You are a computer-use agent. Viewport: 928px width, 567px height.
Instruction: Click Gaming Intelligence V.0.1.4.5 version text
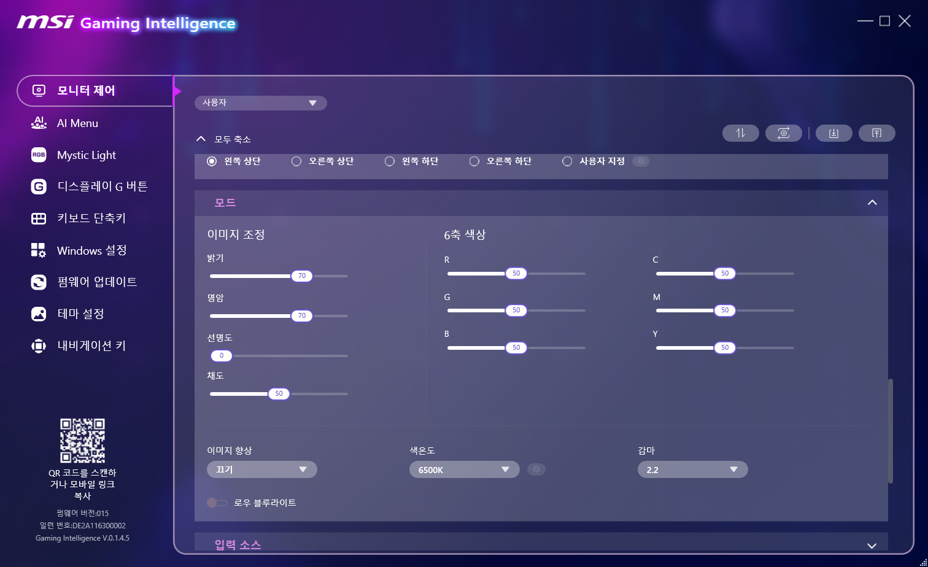pyautogui.click(x=82, y=538)
